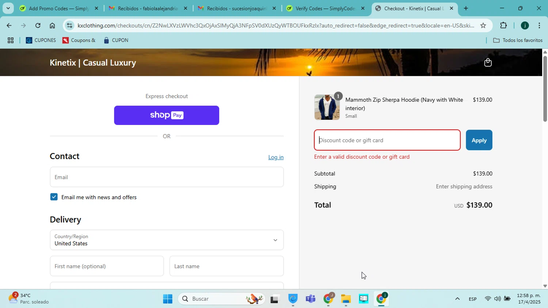
Task: Click the Log in link
Action: coord(276,157)
